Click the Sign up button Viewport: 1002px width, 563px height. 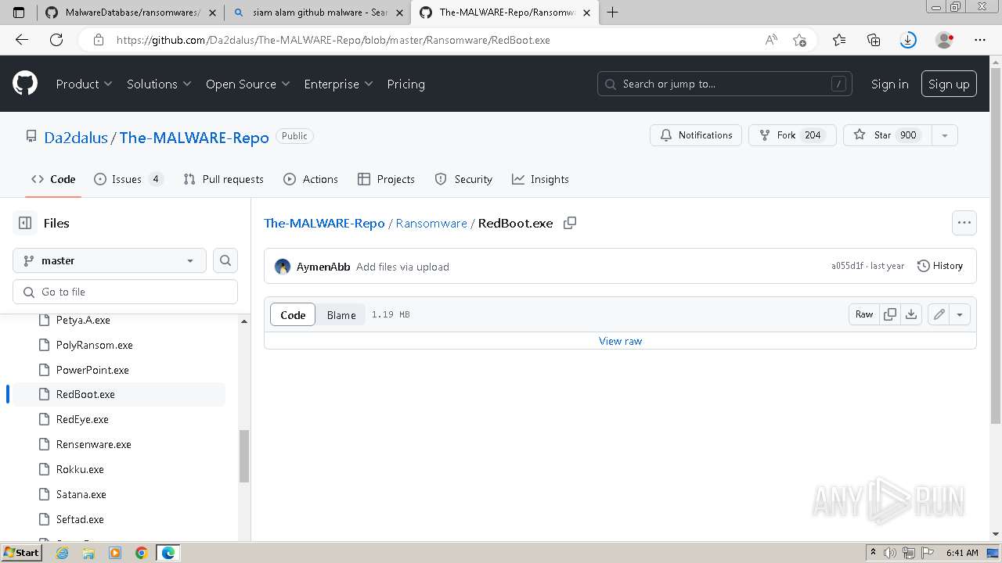tap(949, 84)
